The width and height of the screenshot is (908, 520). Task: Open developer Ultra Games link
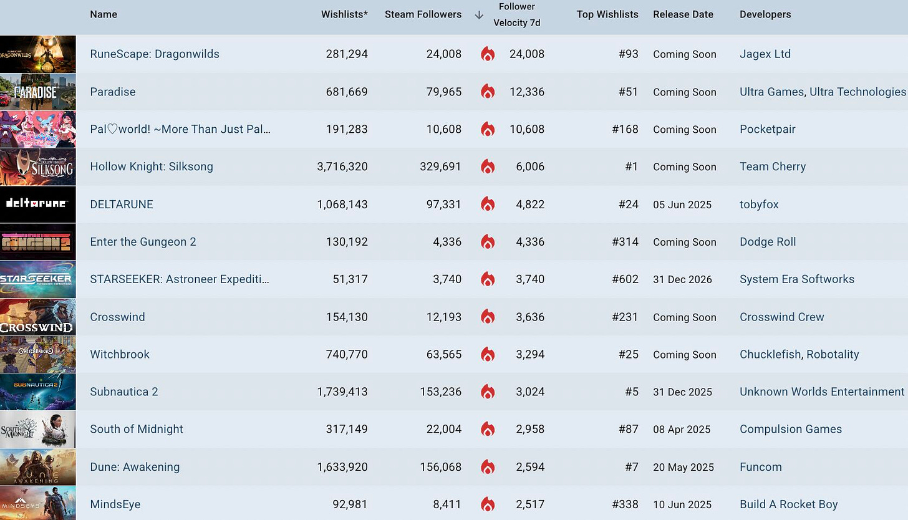pos(771,92)
